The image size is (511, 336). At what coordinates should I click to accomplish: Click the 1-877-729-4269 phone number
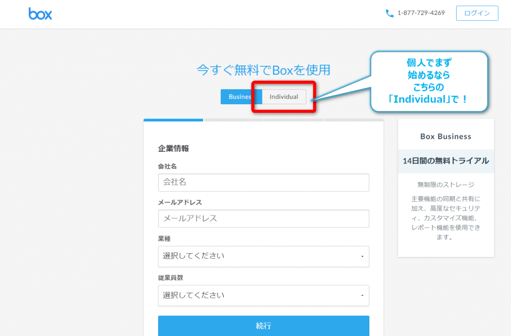point(421,13)
